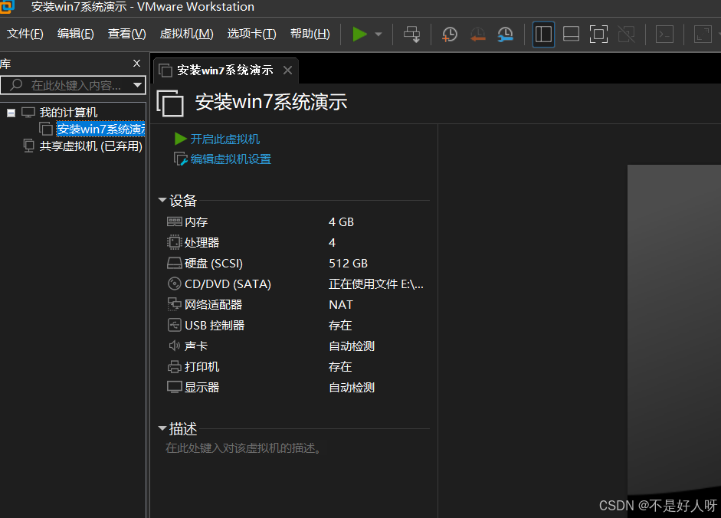Close the 库 library panel
The width and height of the screenshot is (721, 518).
click(136, 64)
